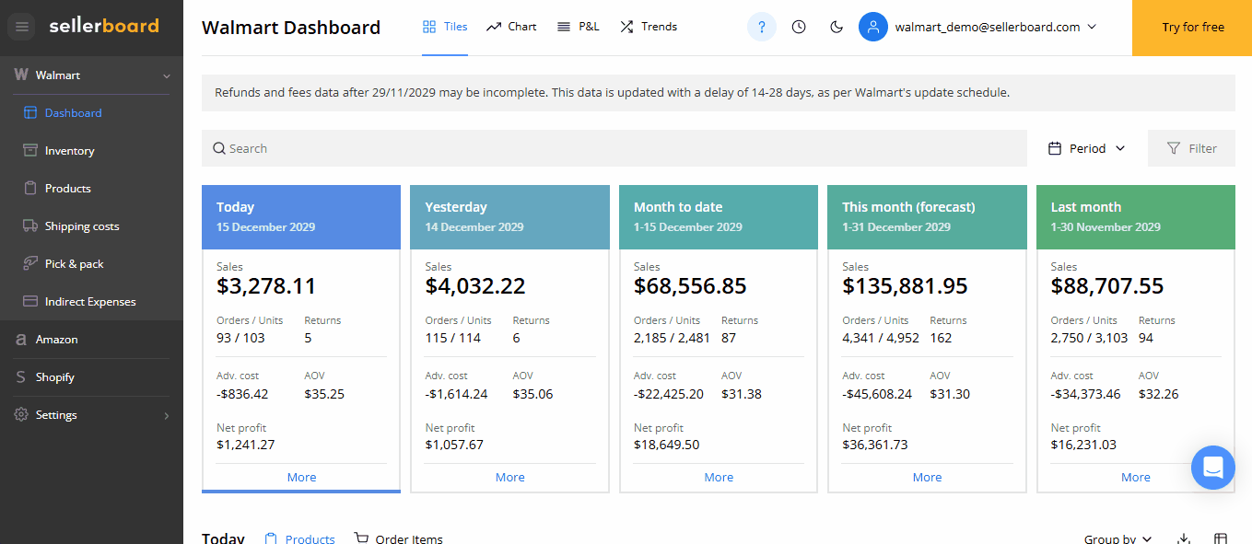Screen dimensions: 1252x544
Task: Open the Group by dropdown
Action: pos(1117,538)
